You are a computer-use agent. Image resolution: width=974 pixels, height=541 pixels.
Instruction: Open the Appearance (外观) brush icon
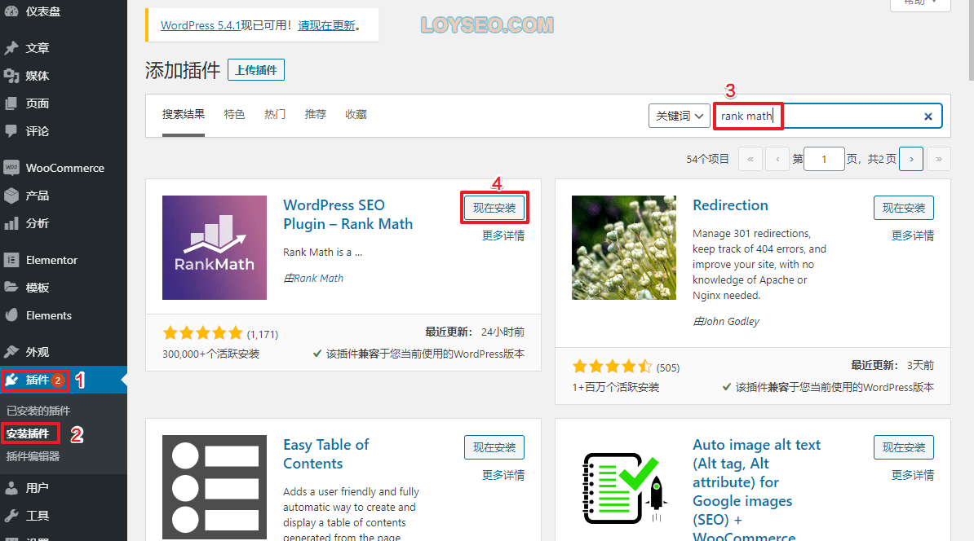pyautogui.click(x=11, y=352)
